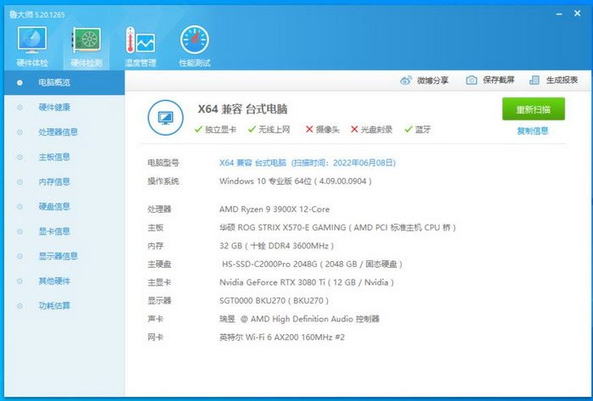Click the 光盘刻录 disc burning status indicator
This screenshot has width=593, height=401.
point(355,130)
